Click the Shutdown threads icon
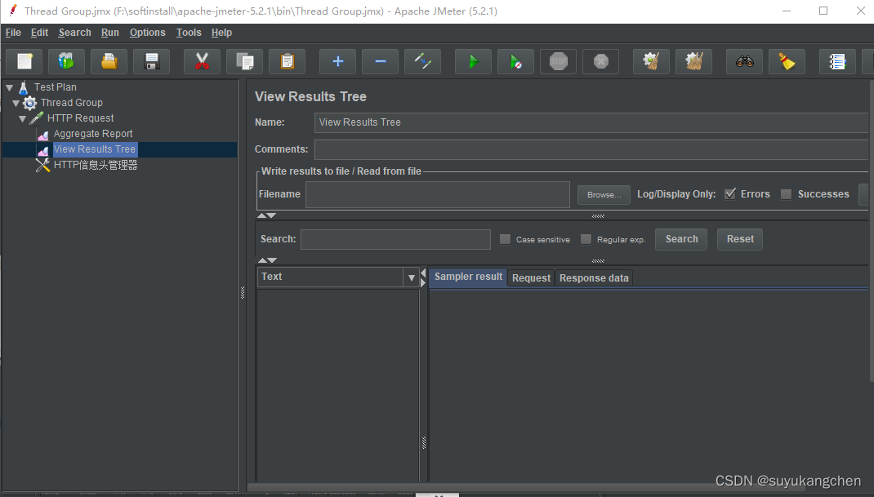This screenshot has height=497, width=874. coord(600,61)
